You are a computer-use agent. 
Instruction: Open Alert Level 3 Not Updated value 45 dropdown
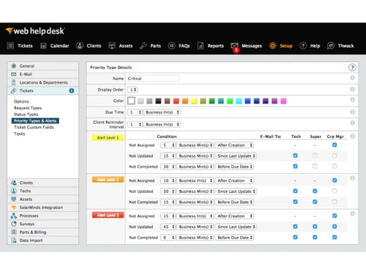coord(168,227)
